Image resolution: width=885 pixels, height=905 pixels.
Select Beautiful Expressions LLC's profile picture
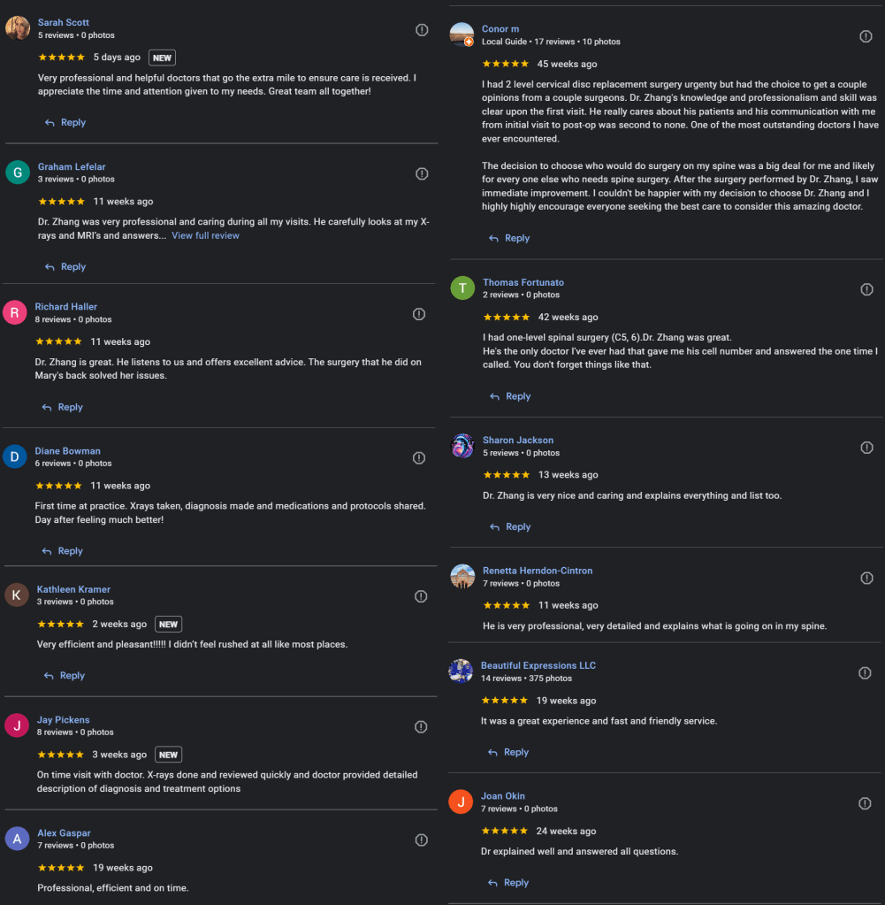click(x=461, y=671)
